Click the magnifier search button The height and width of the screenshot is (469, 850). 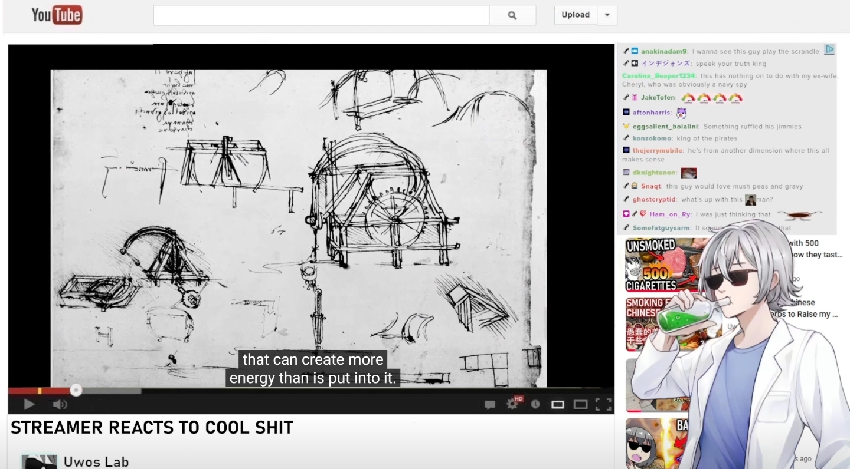click(512, 15)
